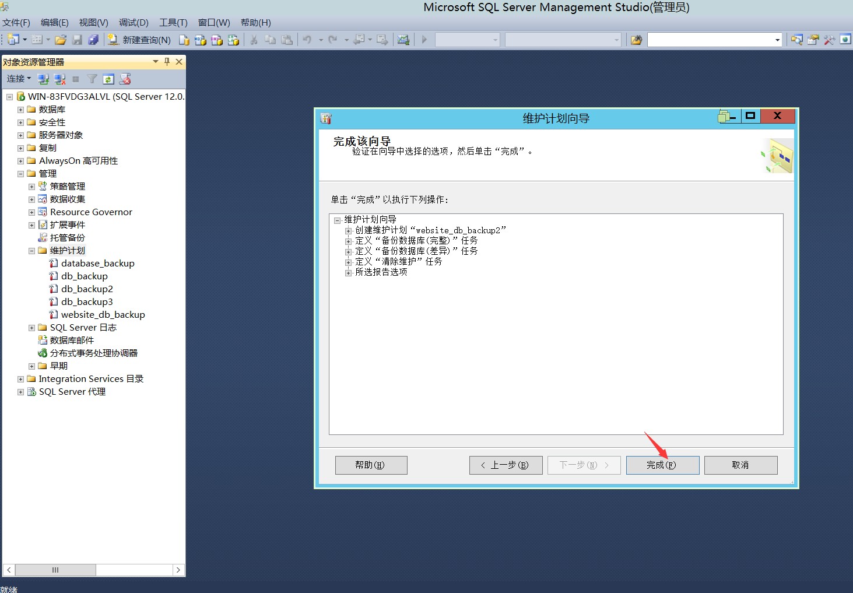The image size is (853, 593).
Task: Open the 工具 menu
Action: click(x=173, y=23)
